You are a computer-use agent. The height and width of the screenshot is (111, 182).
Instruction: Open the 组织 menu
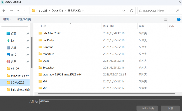[x=7, y=19]
